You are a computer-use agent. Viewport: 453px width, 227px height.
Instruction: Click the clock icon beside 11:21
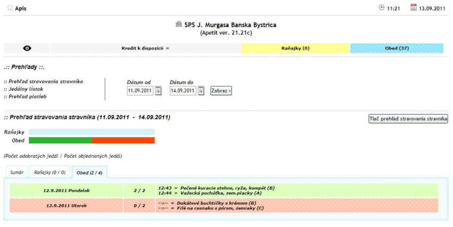point(381,7)
